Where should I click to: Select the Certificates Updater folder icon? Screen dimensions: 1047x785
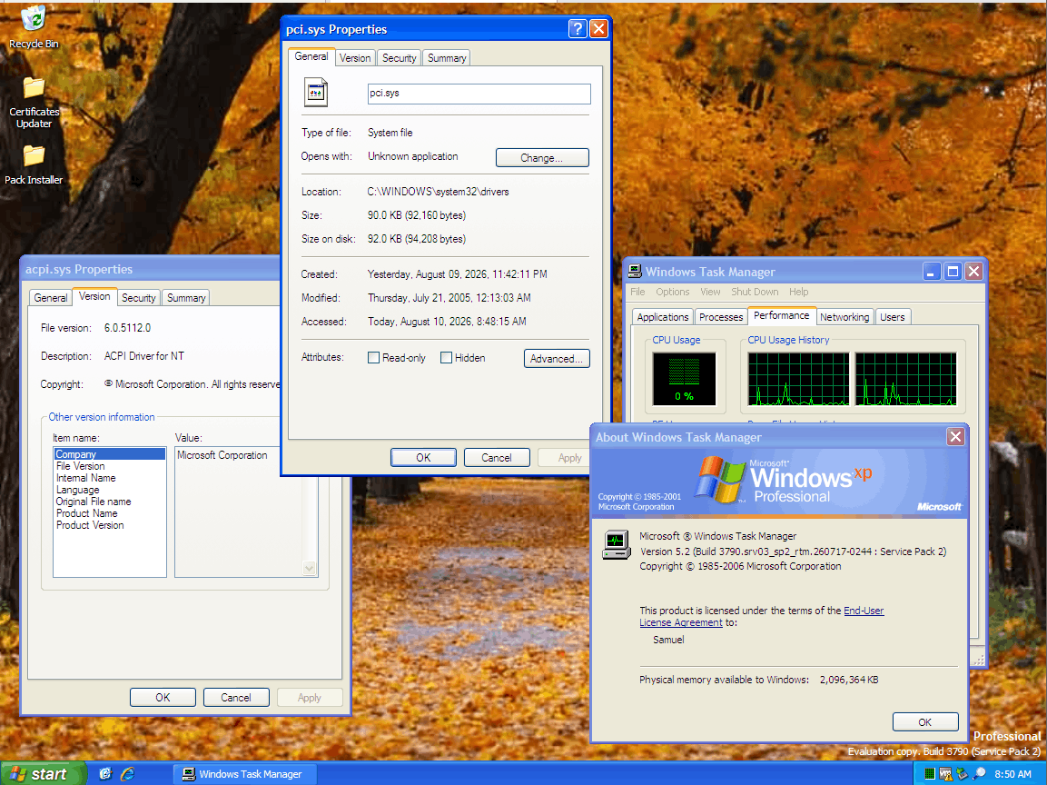pyautogui.click(x=34, y=103)
